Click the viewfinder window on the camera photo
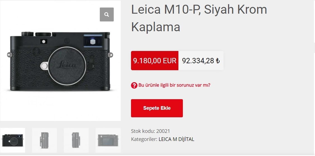This screenshot has width=315, height=156. pyautogui.click(x=93, y=41)
